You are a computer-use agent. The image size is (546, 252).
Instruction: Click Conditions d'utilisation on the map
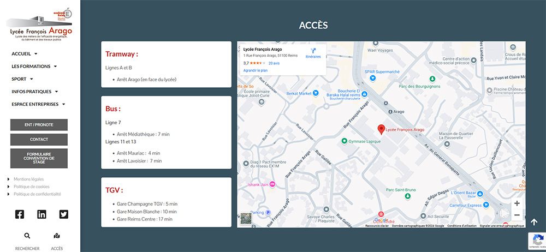coord(462,226)
